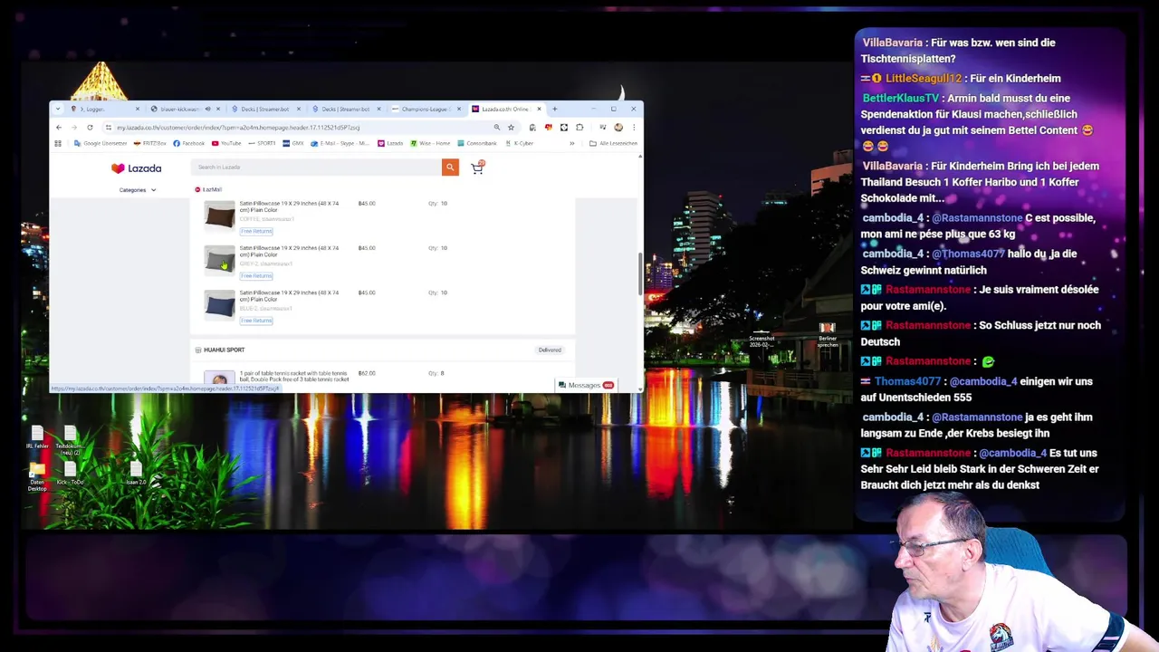This screenshot has height=652, width=1159.
Task: Open the Textdokument (neu) (2) desktop file
Action: (x=70, y=440)
